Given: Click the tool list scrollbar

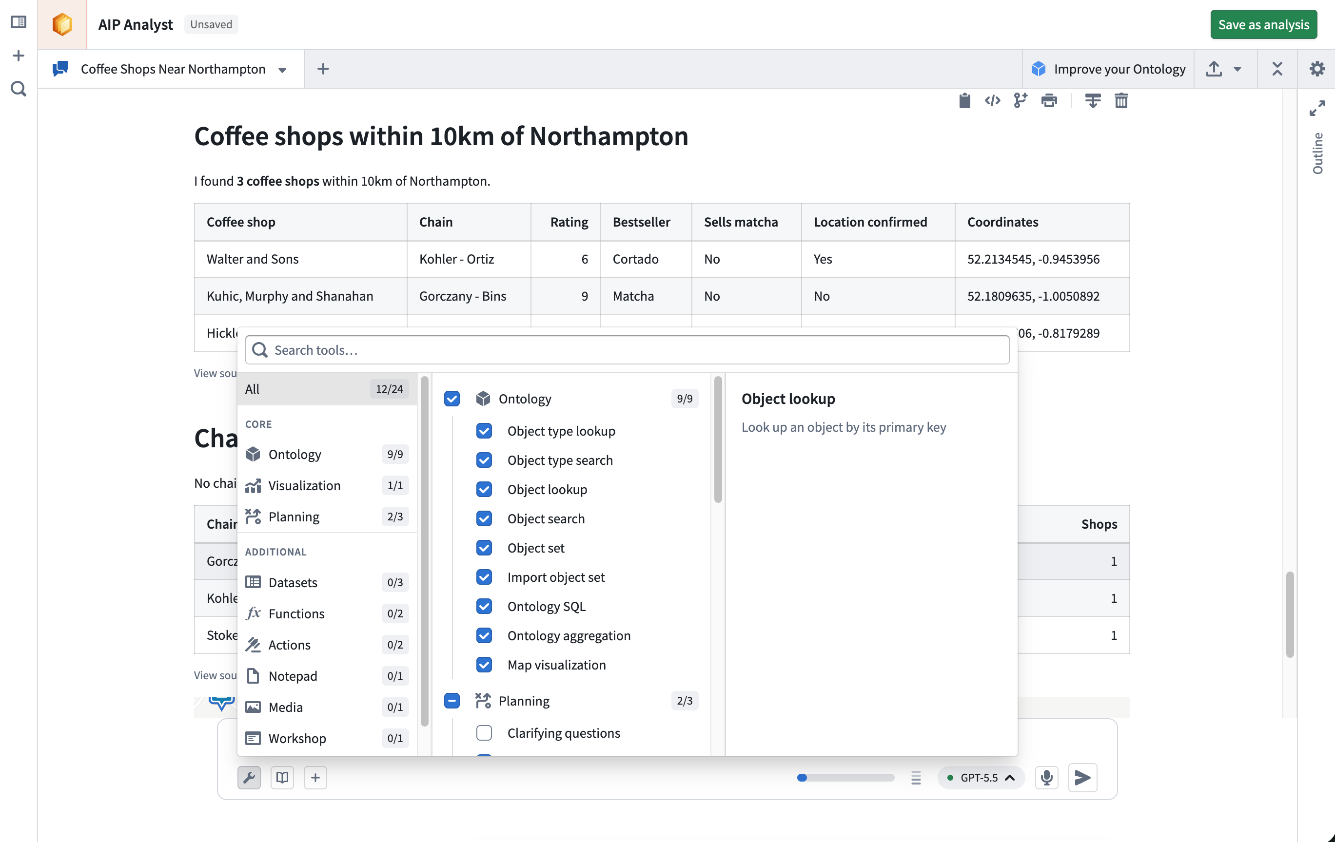Looking at the screenshot, I should click(x=718, y=440).
